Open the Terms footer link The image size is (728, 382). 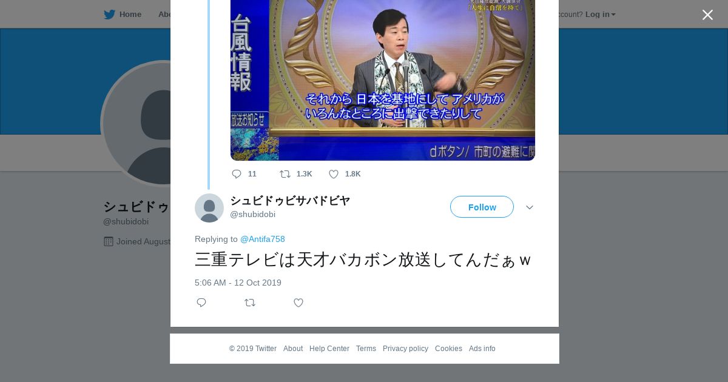point(366,349)
